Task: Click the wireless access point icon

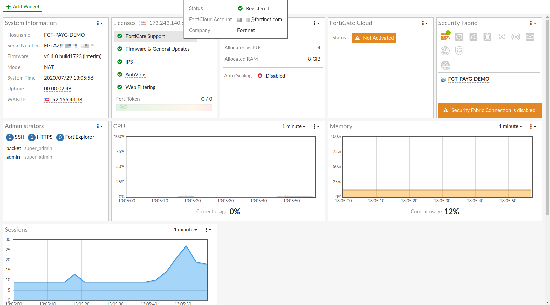Action: (516, 37)
